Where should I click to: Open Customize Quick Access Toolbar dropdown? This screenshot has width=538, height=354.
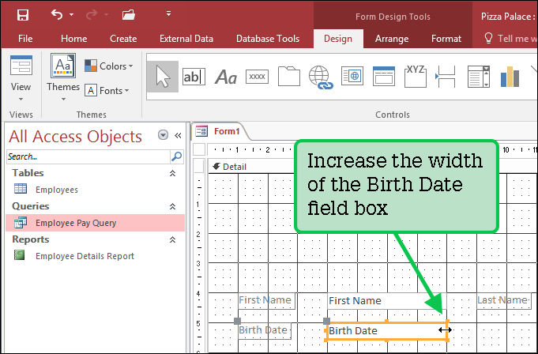coord(168,13)
